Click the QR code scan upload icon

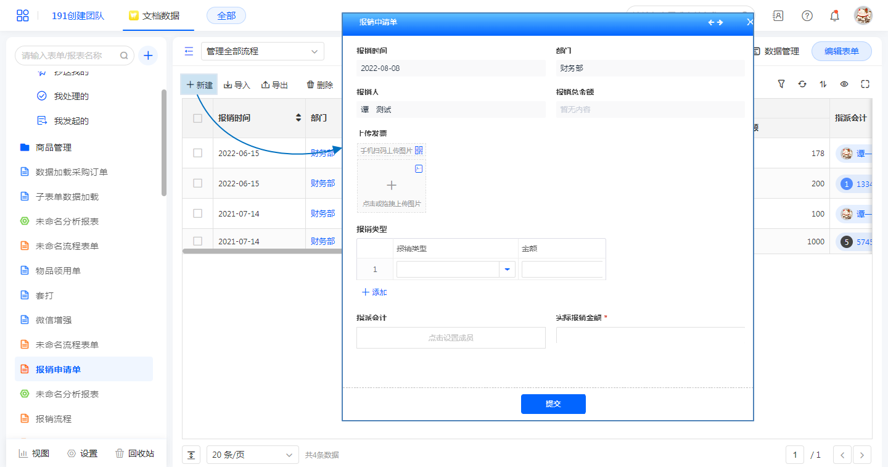(419, 151)
